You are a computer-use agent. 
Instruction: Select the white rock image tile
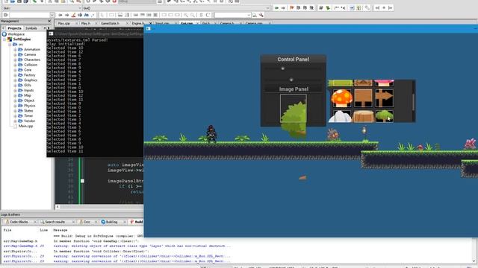click(341, 116)
